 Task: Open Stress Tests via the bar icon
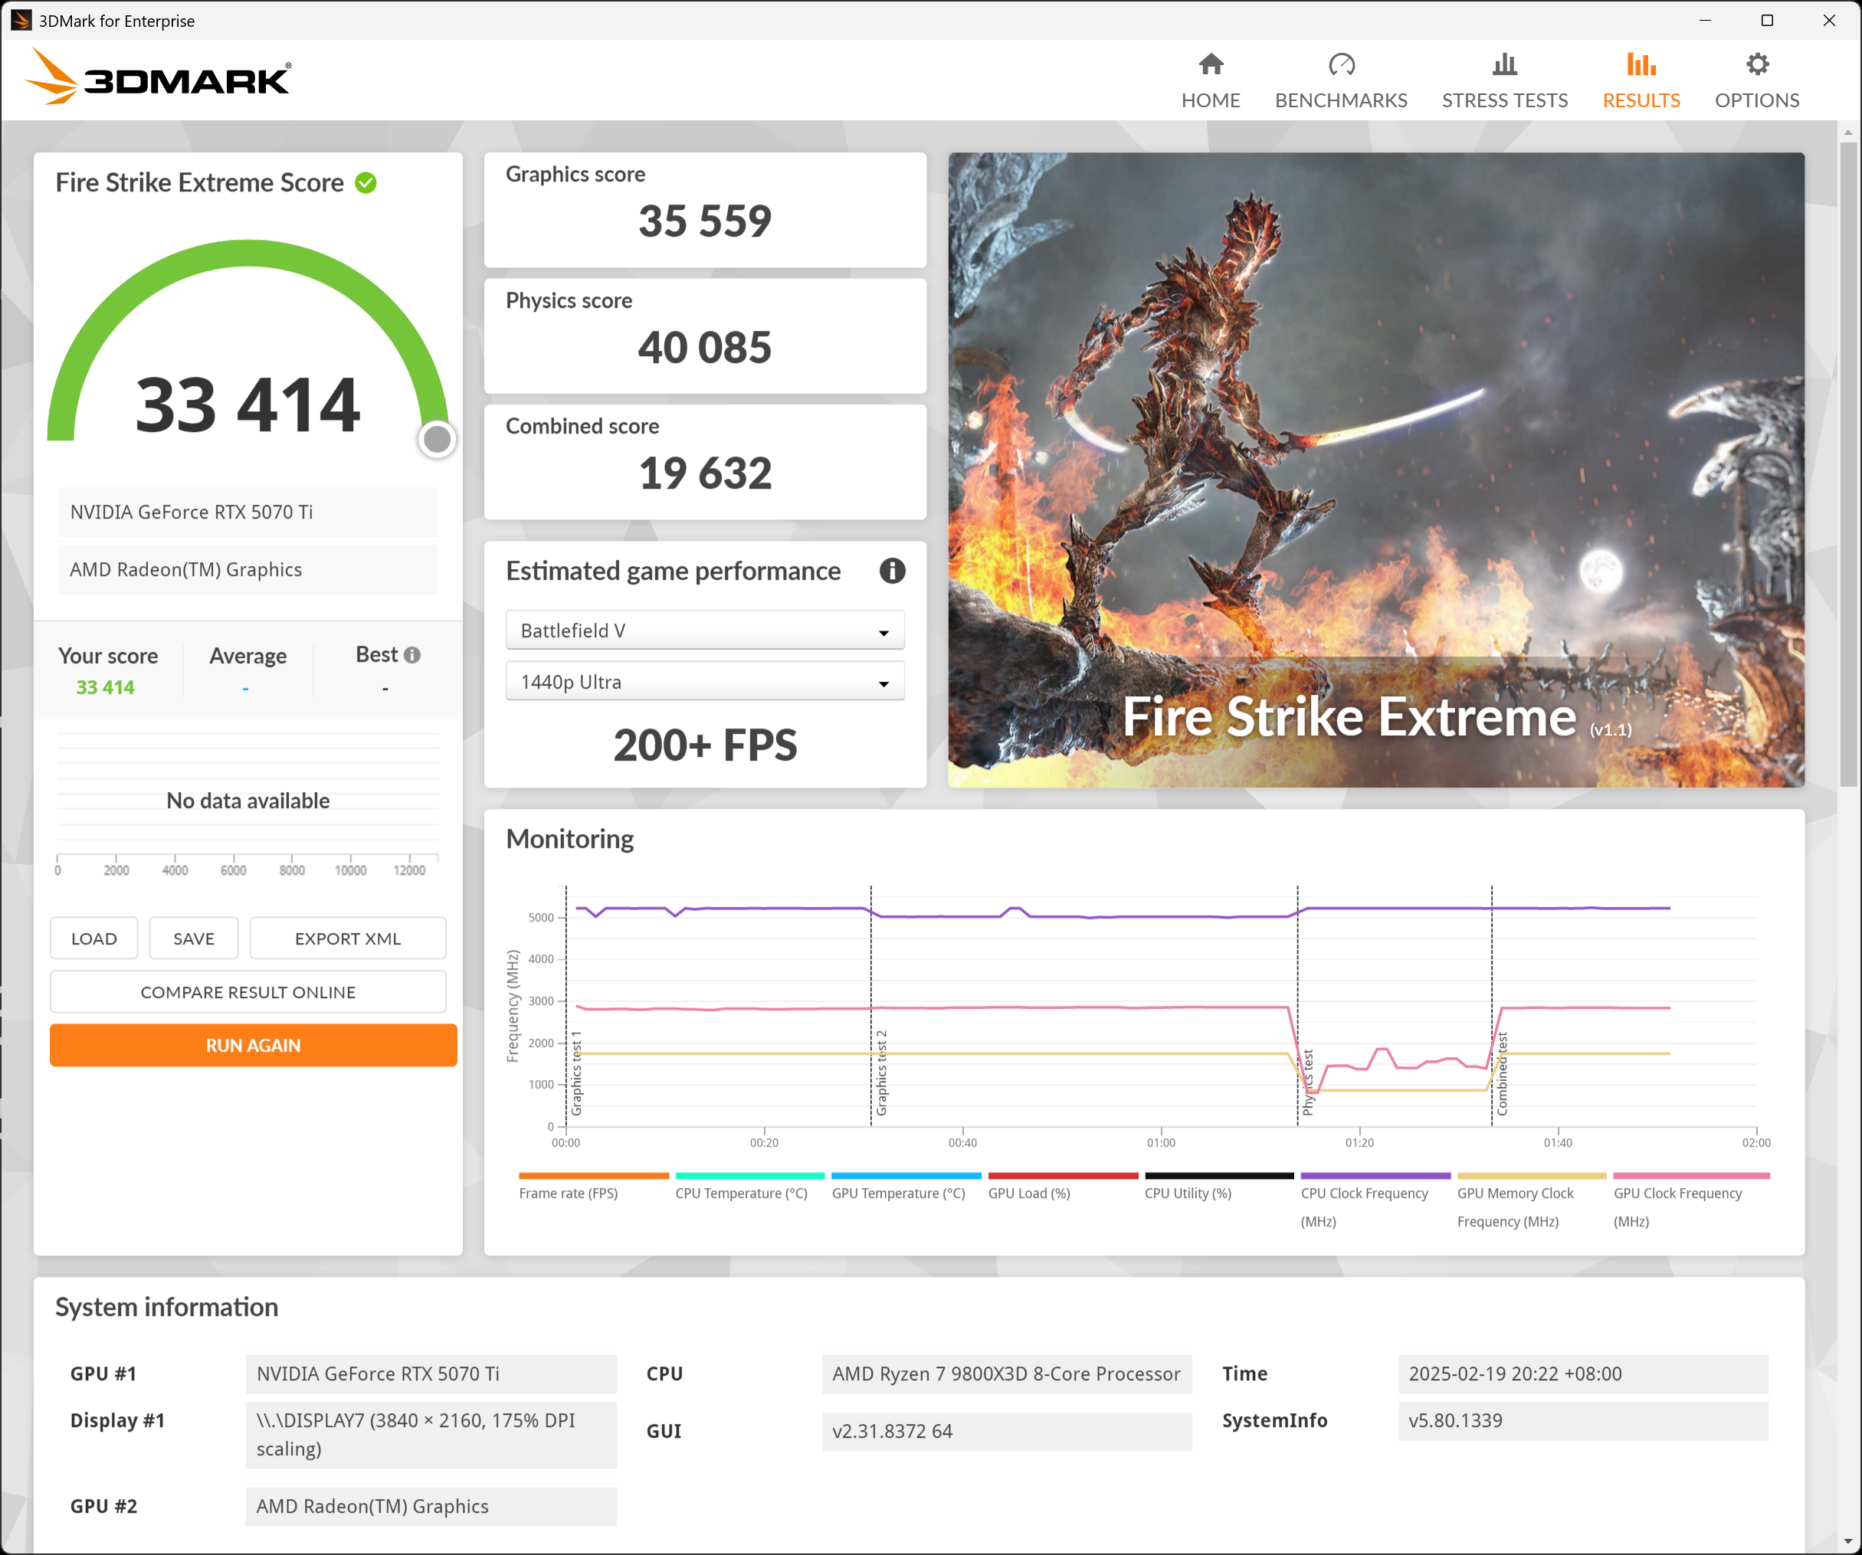click(1504, 64)
